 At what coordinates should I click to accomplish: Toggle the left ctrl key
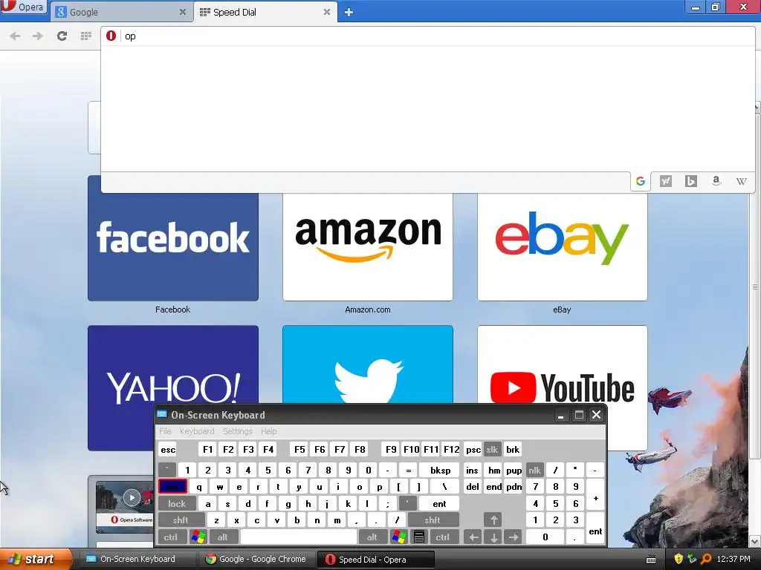pyautogui.click(x=170, y=537)
